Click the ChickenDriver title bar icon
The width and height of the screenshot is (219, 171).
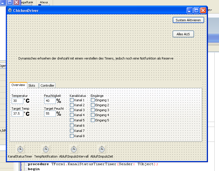10,11
